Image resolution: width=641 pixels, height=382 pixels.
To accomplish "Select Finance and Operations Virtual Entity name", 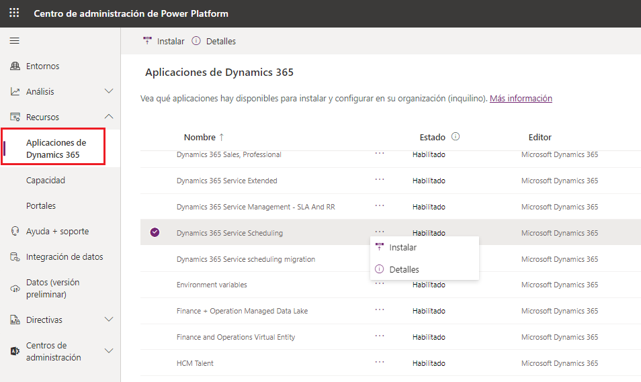I will coord(236,337).
